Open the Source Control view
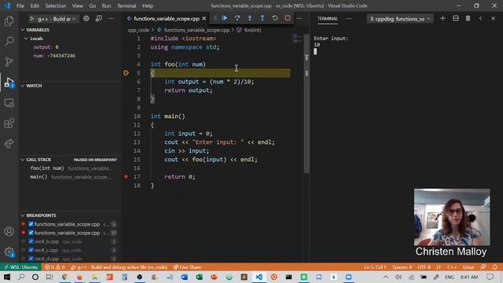This screenshot has height=283, width=503. (x=9, y=61)
